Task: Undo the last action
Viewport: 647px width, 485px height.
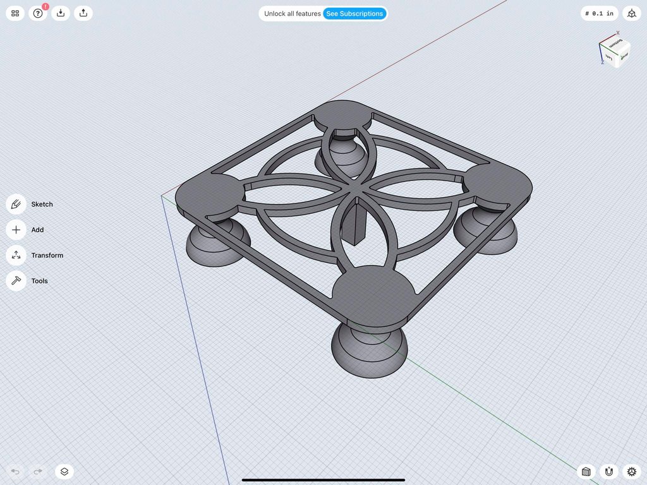Action: coord(15,471)
